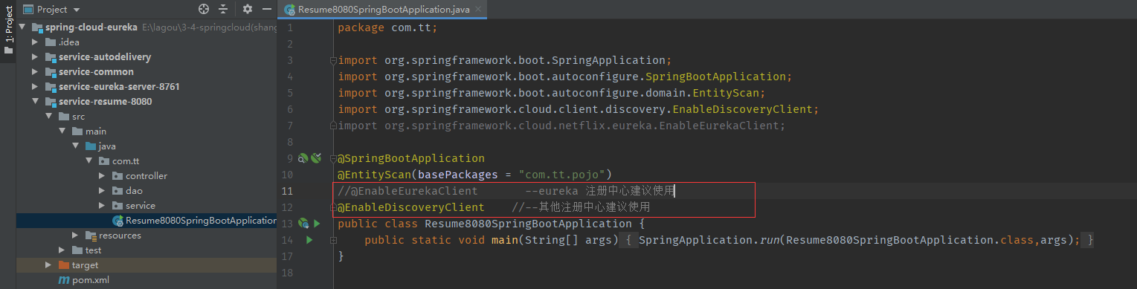Click the controller package folder icon
The height and width of the screenshot is (289, 1137).
click(117, 176)
